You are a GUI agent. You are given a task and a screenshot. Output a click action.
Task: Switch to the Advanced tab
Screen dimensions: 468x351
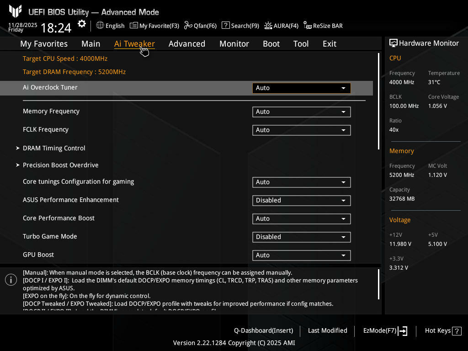pos(186,44)
